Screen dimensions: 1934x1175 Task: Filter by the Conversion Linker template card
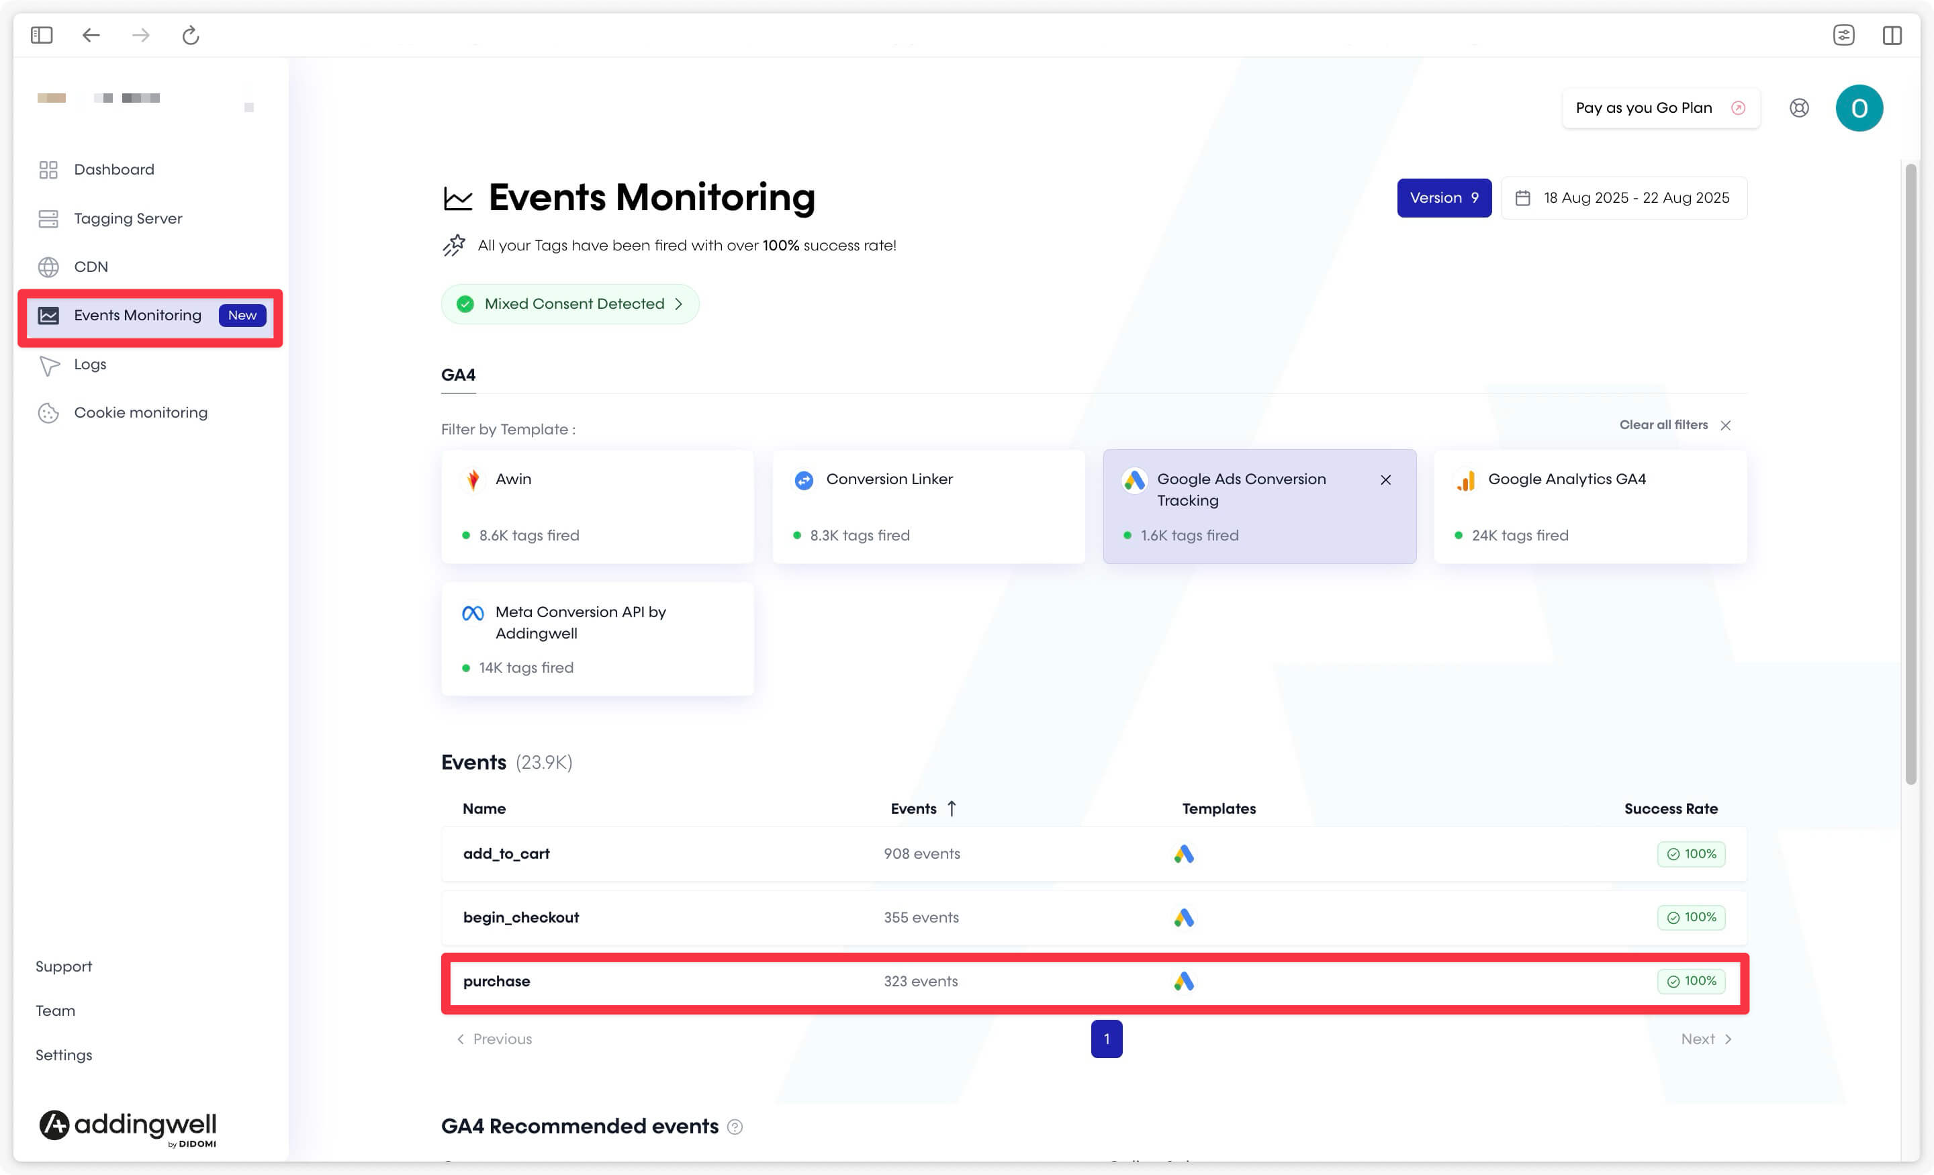tap(929, 506)
